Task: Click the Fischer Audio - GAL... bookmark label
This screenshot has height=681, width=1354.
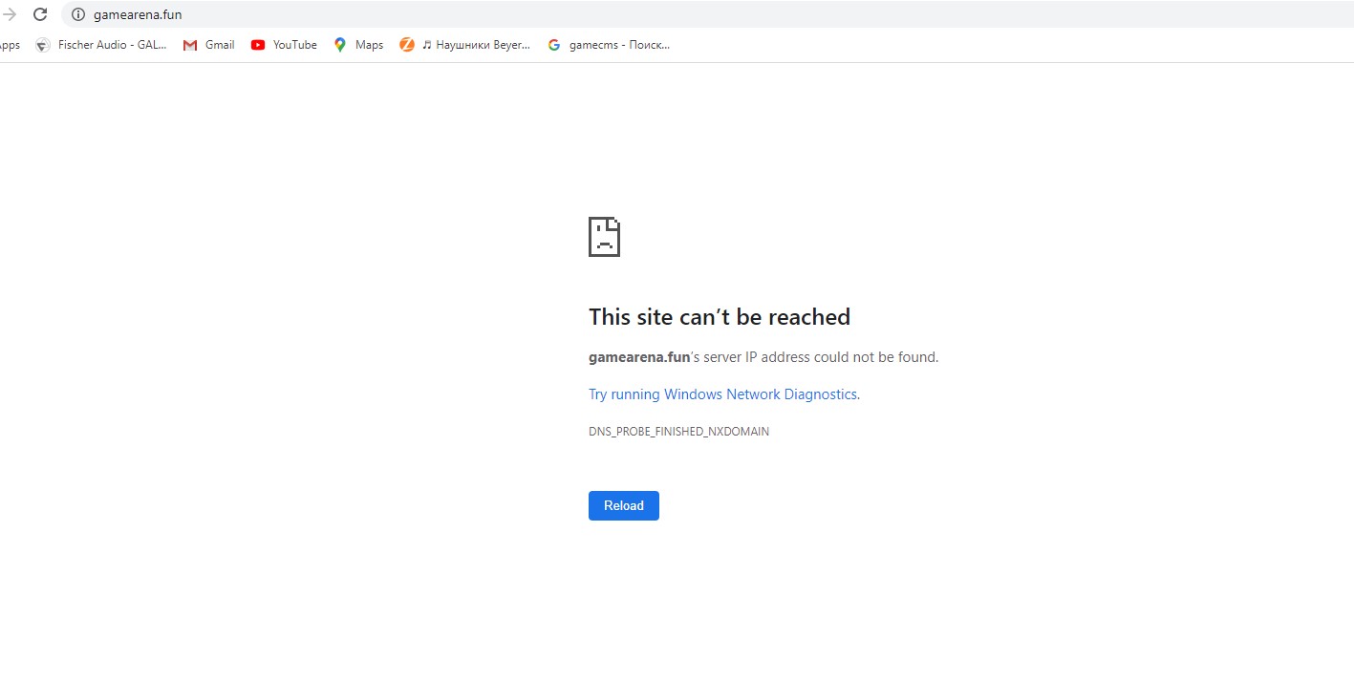Action: point(113,45)
